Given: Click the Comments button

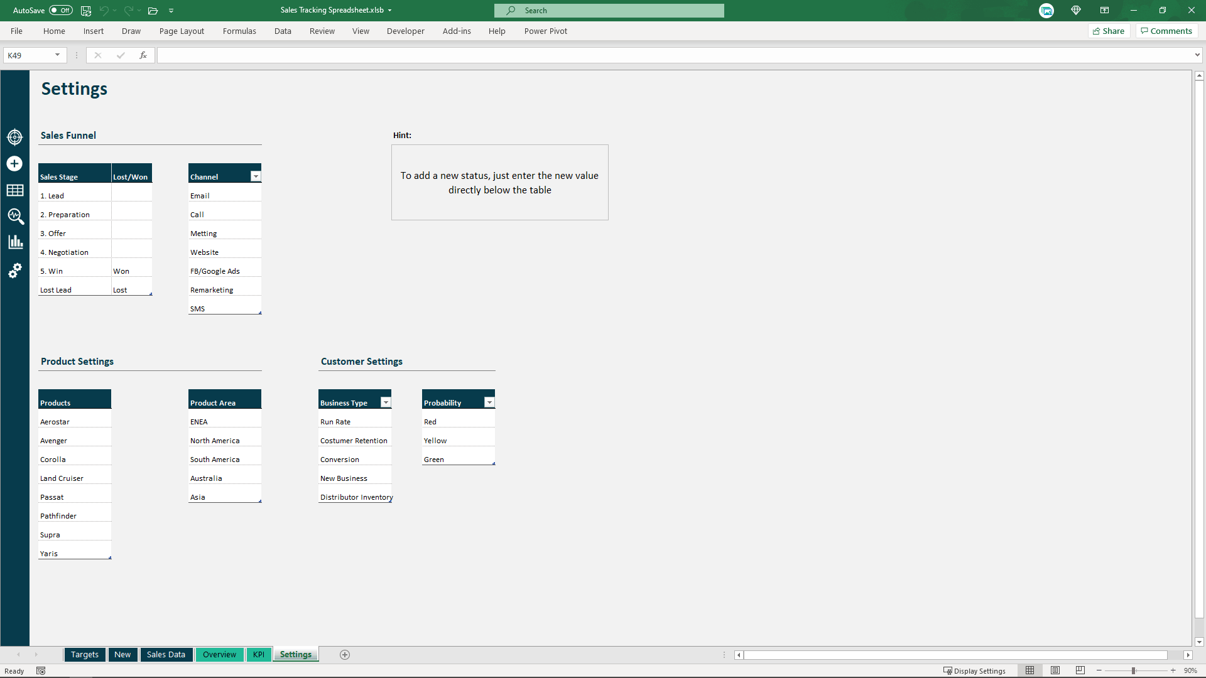Looking at the screenshot, I should (x=1166, y=31).
